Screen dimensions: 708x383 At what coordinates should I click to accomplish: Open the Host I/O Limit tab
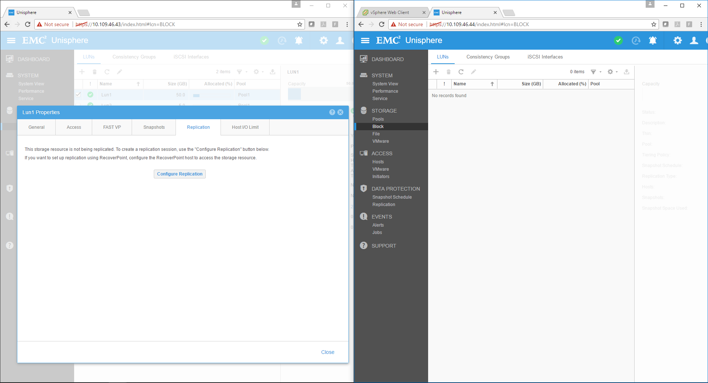pos(245,127)
